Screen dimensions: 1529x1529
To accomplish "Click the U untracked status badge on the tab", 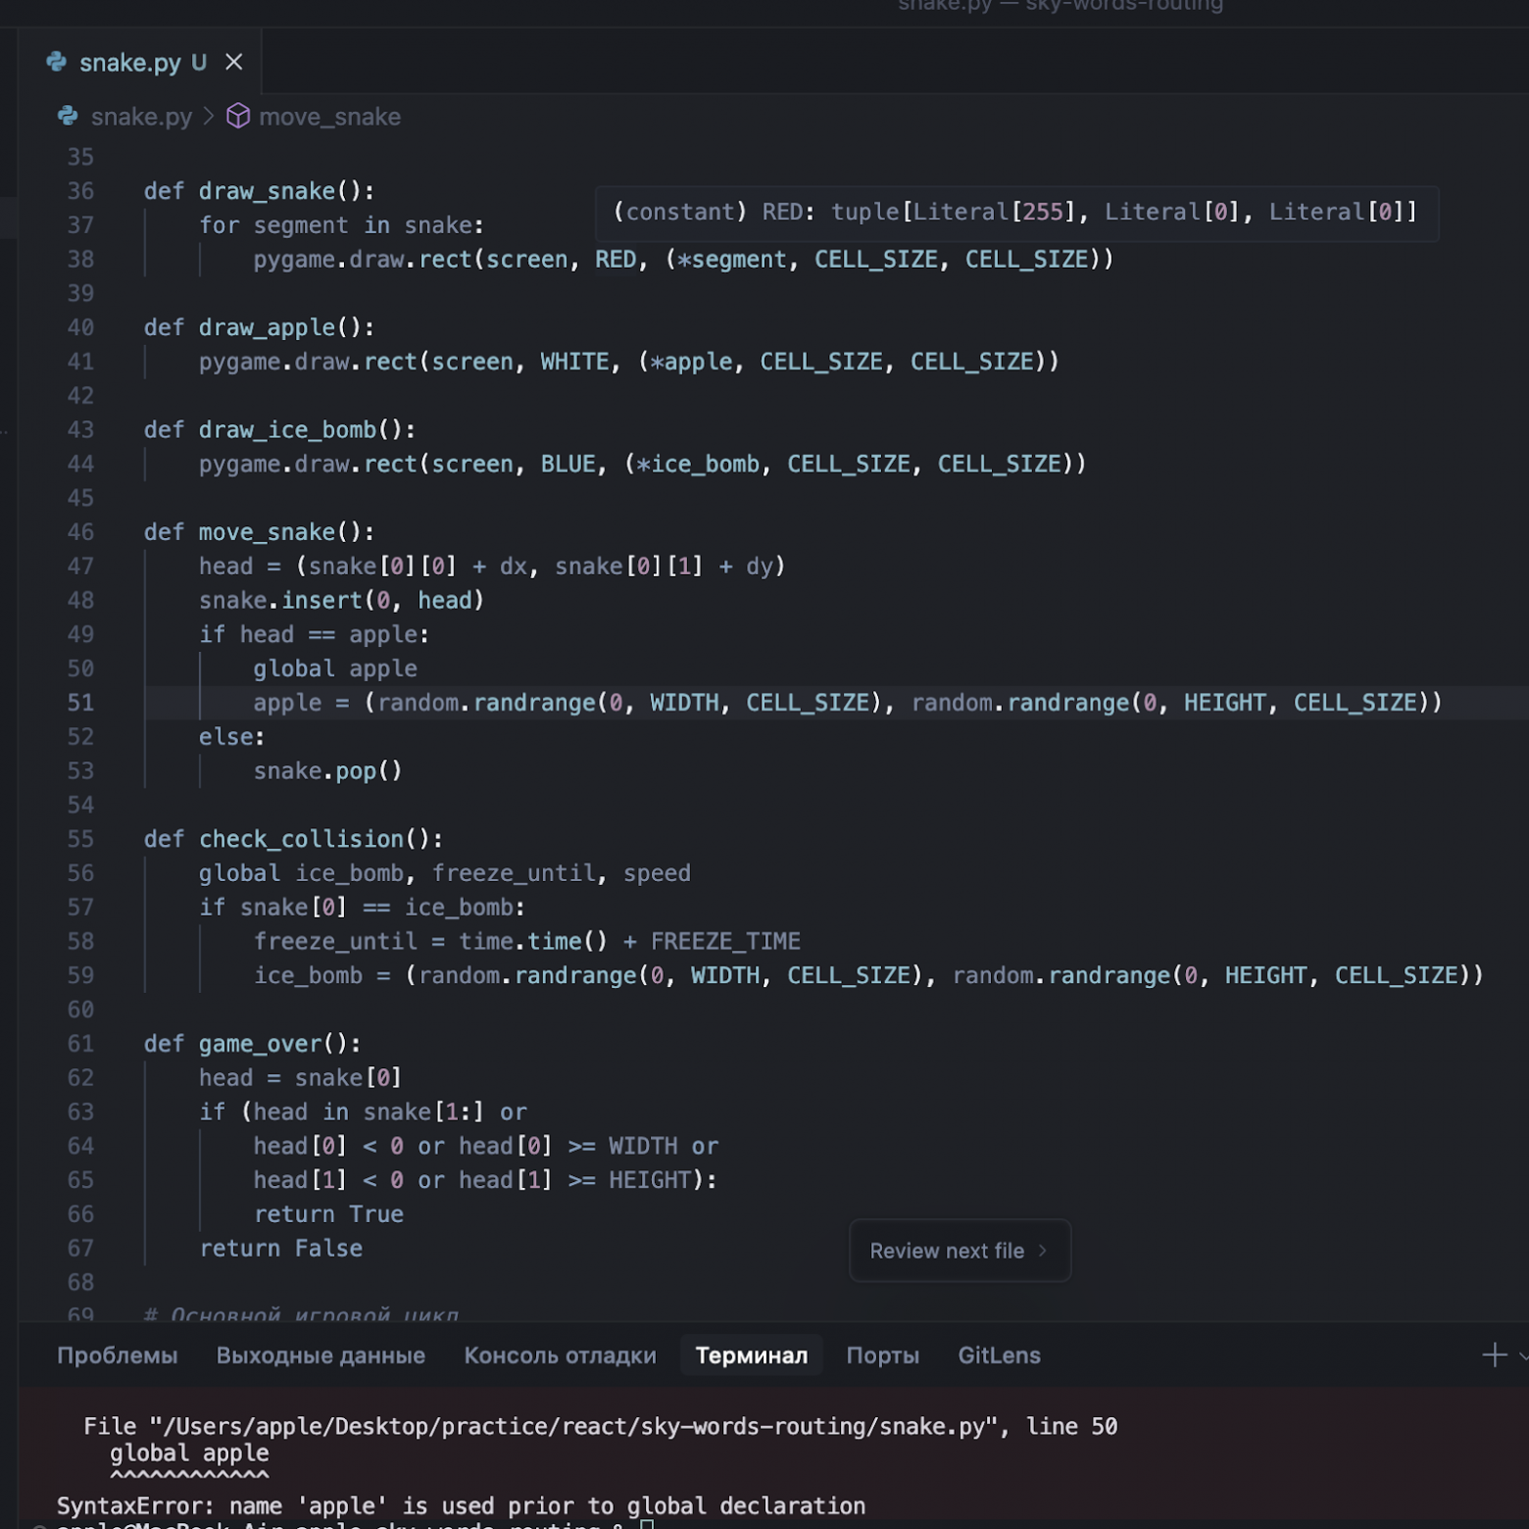I will (199, 63).
